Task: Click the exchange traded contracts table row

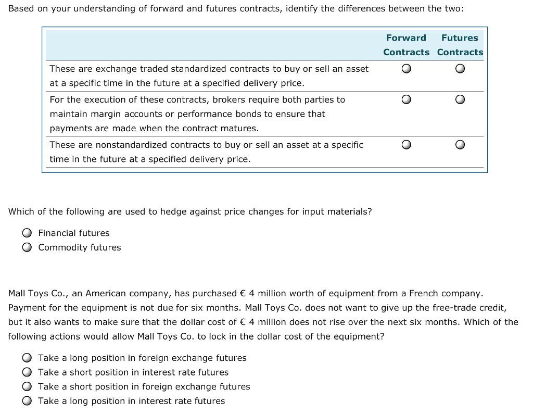Action: click(x=208, y=76)
